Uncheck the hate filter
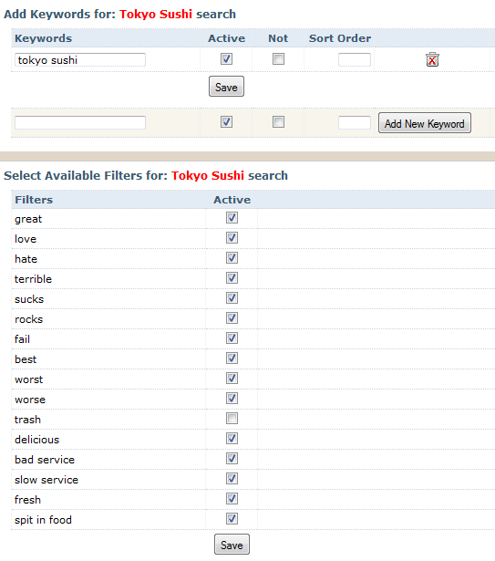495x561 pixels. [232, 257]
